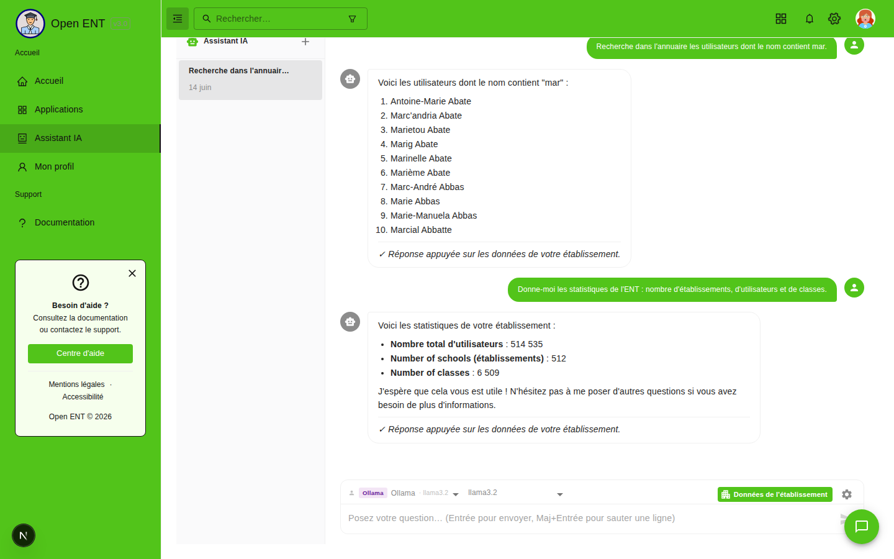This screenshot has height=559, width=894.
Task: Click 'Nombre total d'utilisateurs' statistic line
Action: click(x=466, y=344)
